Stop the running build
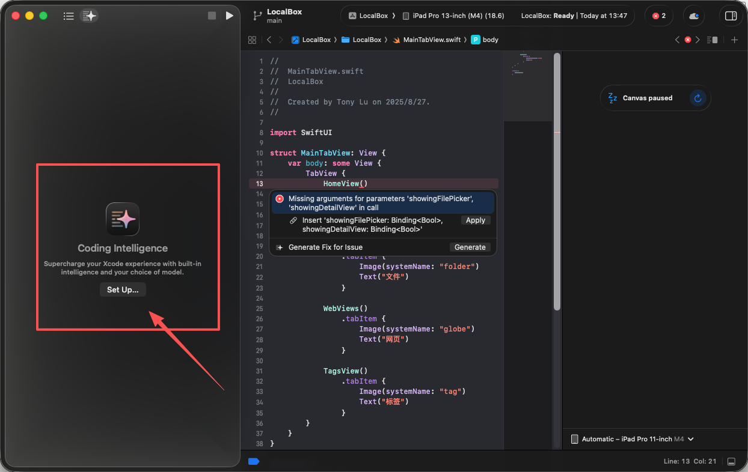Screen dimensions: 748x472 point(212,16)
